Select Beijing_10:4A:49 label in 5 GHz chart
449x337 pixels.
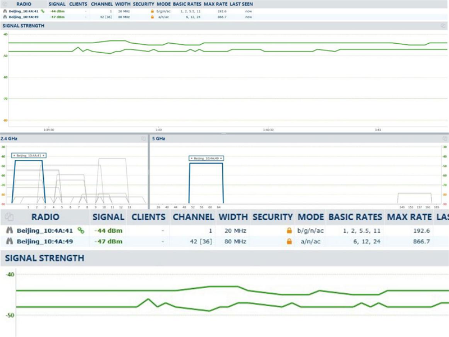(x=206, y=159)
